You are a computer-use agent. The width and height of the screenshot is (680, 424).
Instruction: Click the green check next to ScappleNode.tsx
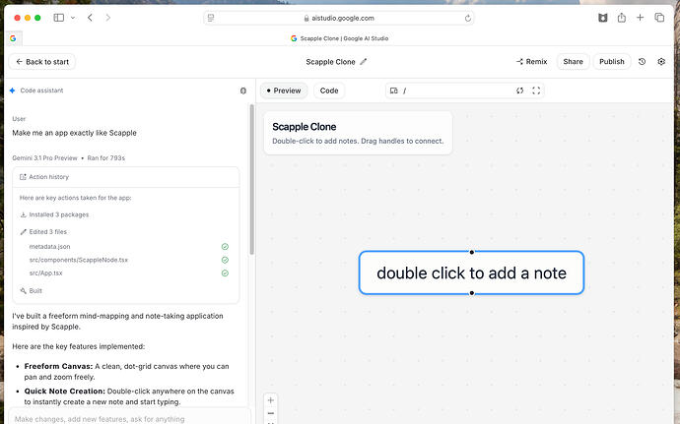[x=225, y=260]
